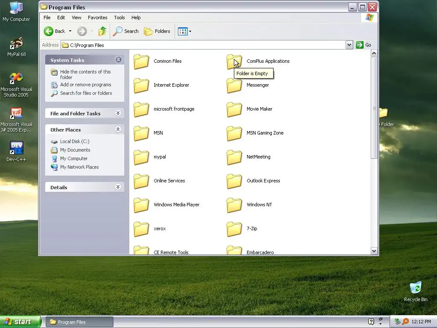Click the scrollbar down arrow
The width and height of the screenshot is (437, 328).
pyautogui.click(x=374, y=251)
